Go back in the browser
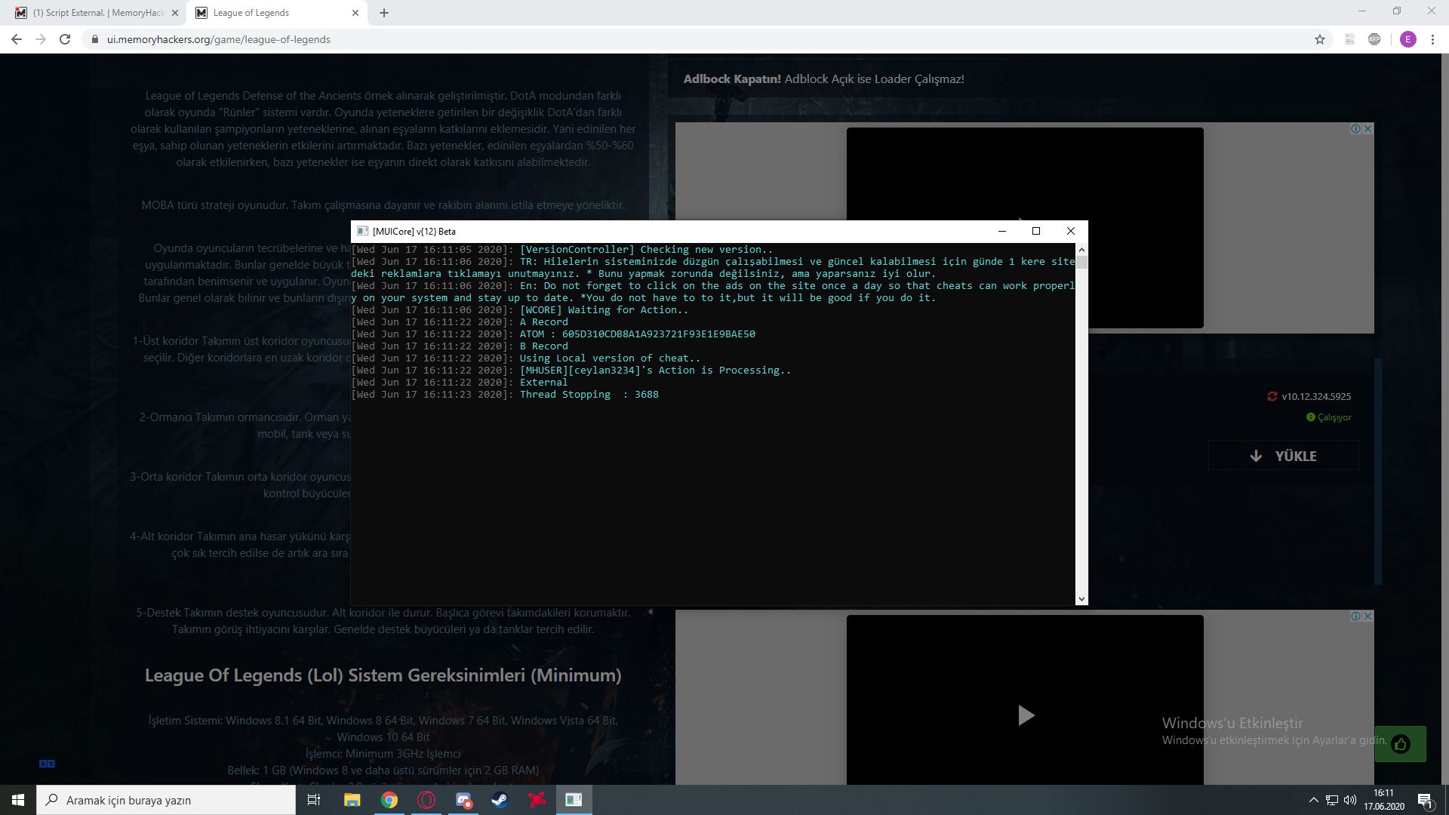Image resolution: width=1449 pixels, height=815 pixels. coord(17,39)
